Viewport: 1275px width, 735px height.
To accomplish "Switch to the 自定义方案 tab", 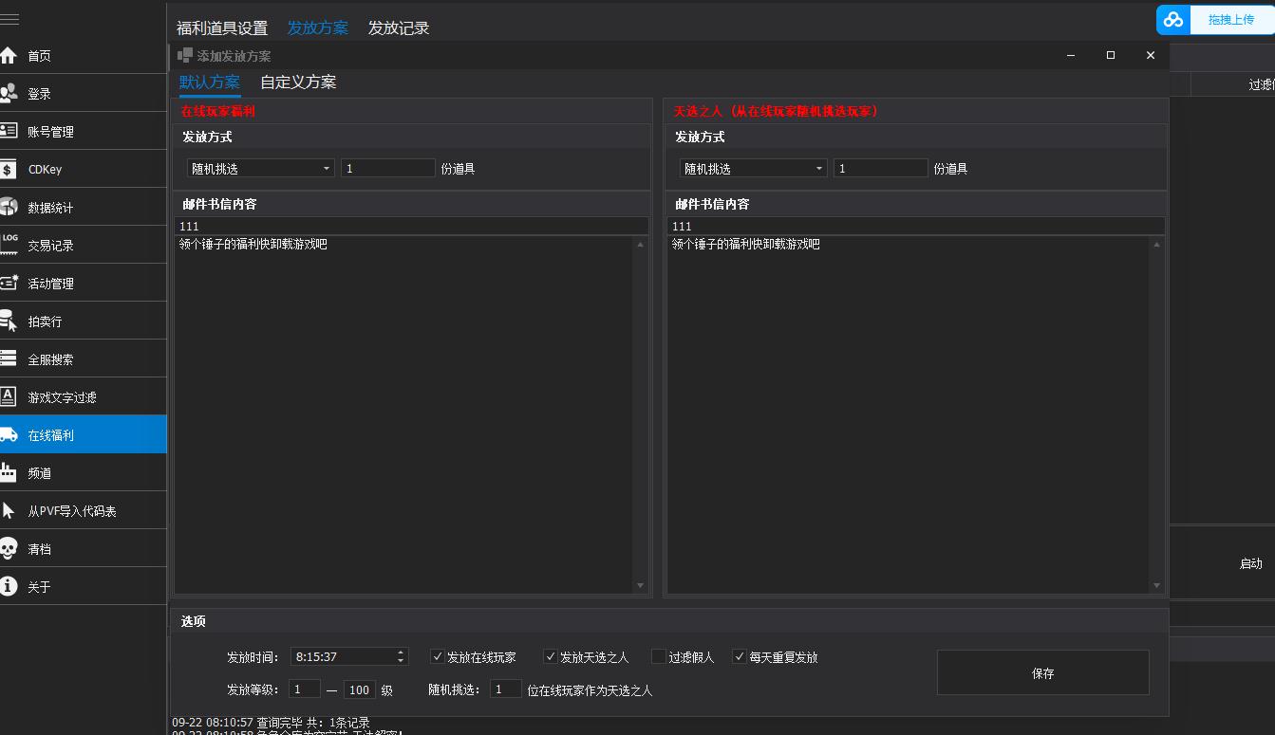I will pyautogui.click(x=298, y=83).
